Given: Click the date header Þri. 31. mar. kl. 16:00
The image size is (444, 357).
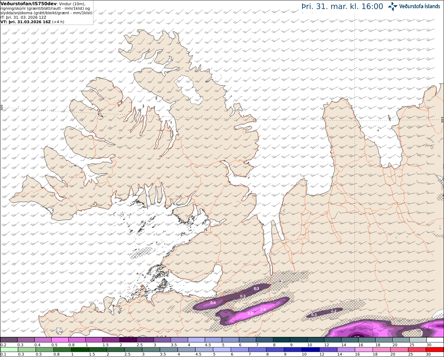Looking at the screenshot, I should (x=342, y=6).
